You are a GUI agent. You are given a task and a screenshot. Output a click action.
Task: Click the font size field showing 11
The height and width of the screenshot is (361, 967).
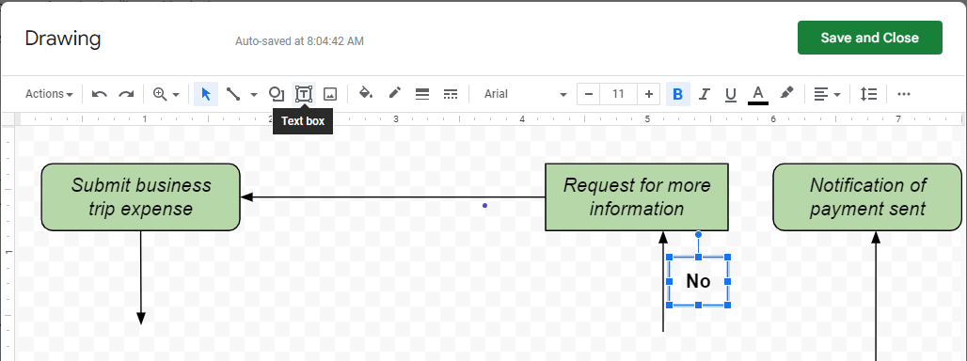619,94
